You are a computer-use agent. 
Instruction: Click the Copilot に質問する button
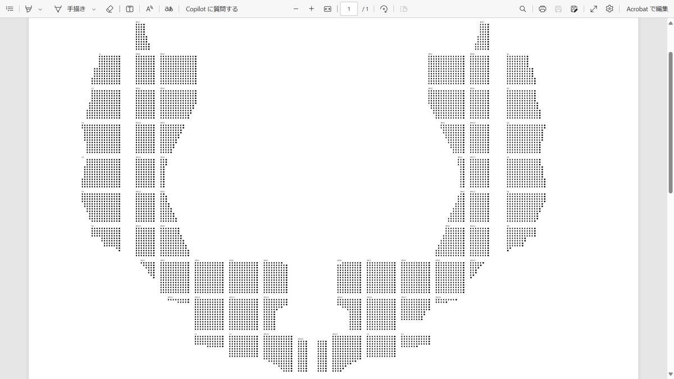[x=212, y=9]
